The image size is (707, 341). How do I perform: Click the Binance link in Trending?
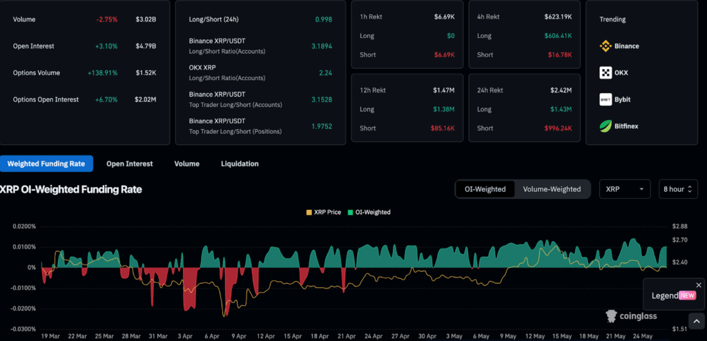[626, 46]
